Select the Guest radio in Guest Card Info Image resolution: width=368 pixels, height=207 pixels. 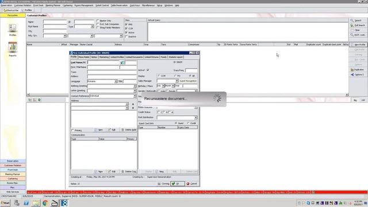[x=176, y=123]
